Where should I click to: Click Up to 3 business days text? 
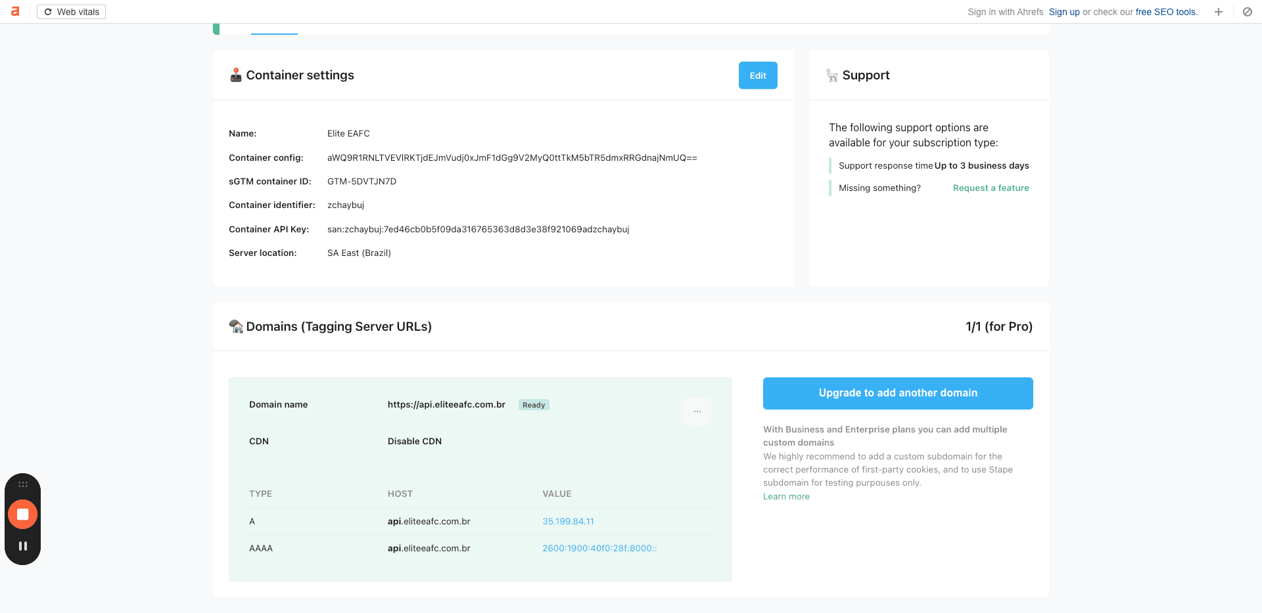point(982,166)
